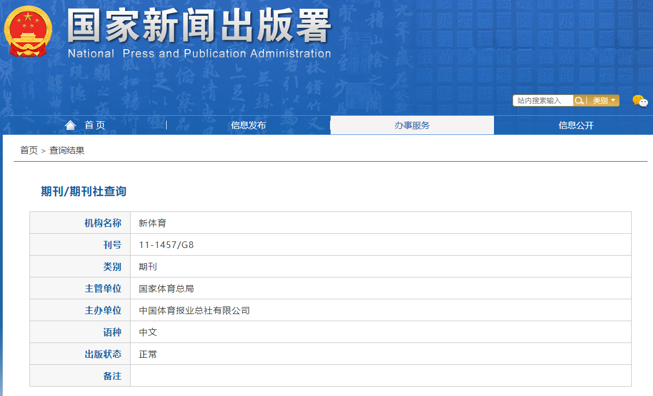The height and width of the screenshot is (396, 653).
Task: Click the 类别 row label in table
Action: click(x=112, y=267)
